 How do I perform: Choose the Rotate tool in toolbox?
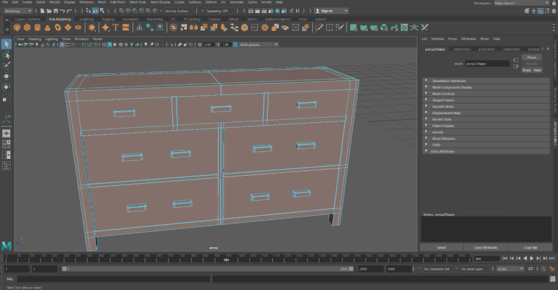tap(7, 86)
